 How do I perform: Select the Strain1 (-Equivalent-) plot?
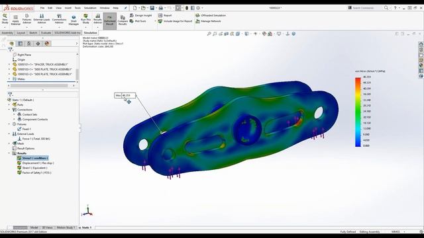pyautogui.click(x=32, y=168)
